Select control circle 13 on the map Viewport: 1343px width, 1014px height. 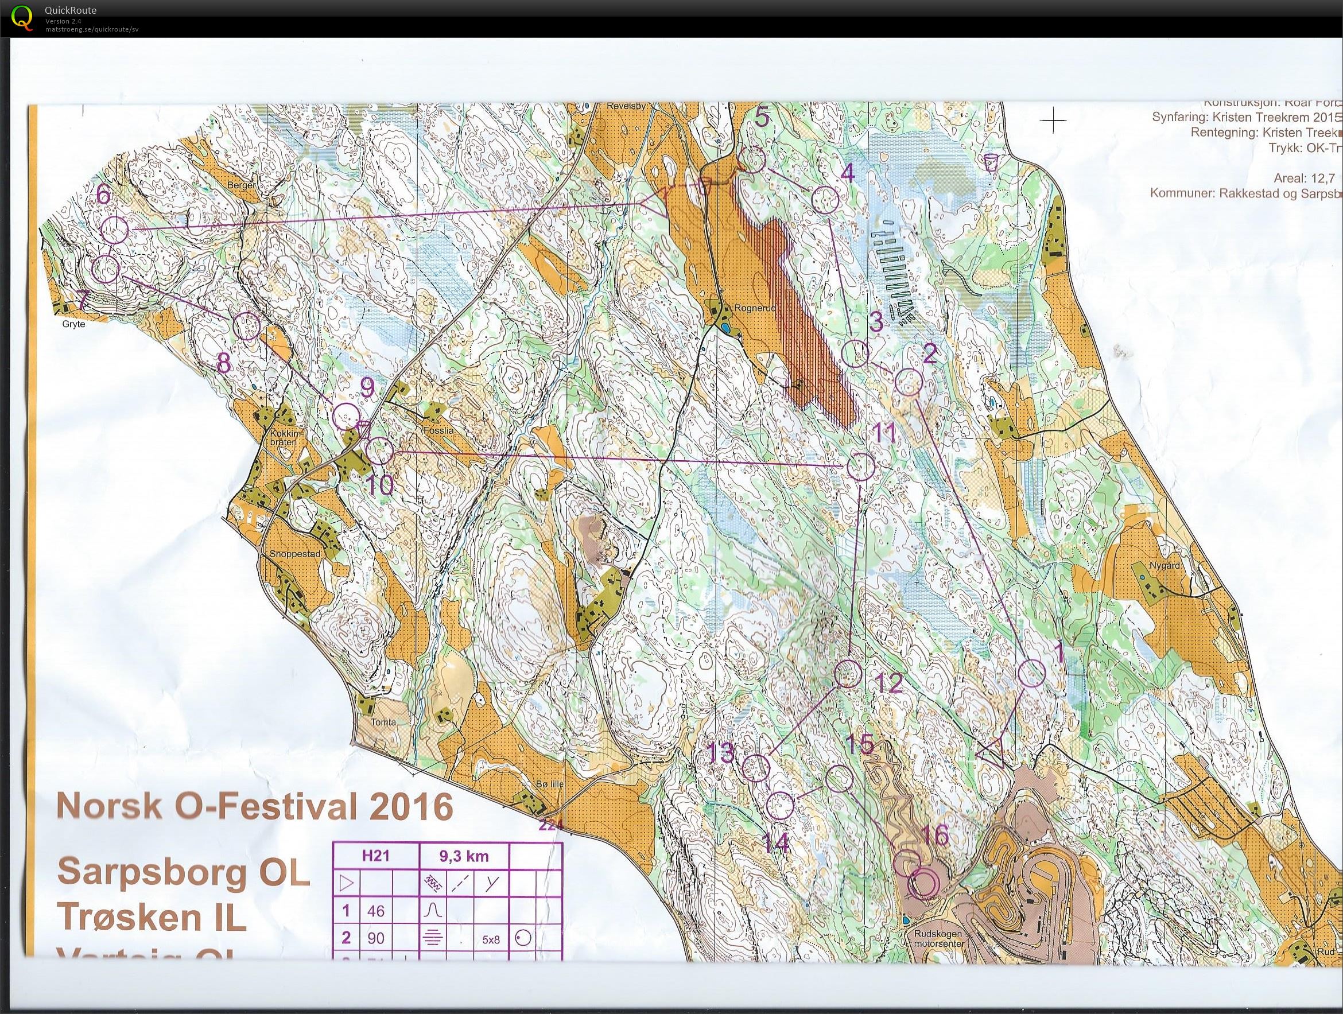click(756, 767)
